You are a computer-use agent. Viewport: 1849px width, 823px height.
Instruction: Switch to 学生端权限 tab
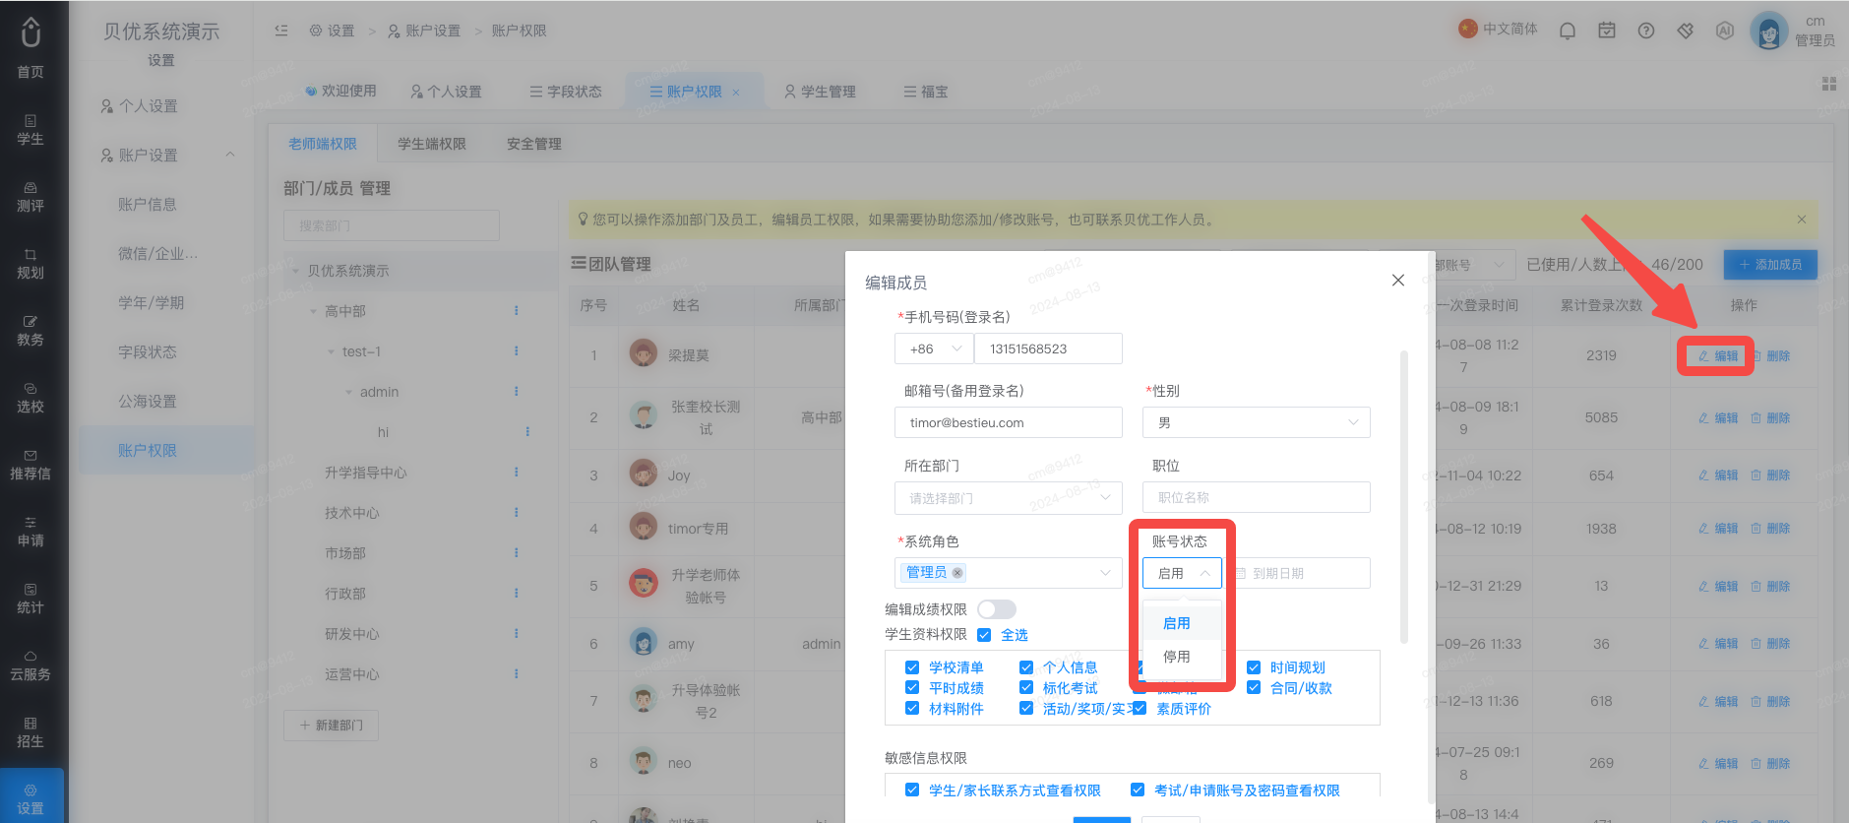coord(432,144)
